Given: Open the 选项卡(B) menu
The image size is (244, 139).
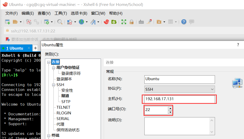Looking at the screenshot, I should 79,13.
